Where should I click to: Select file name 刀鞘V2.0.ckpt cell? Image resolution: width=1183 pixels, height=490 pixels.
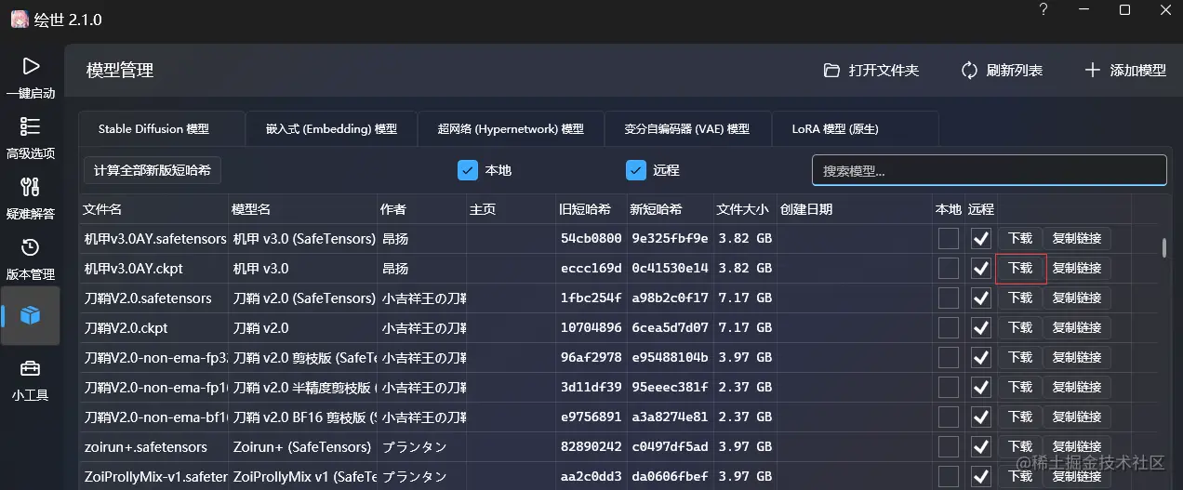[x=154, y=328]
